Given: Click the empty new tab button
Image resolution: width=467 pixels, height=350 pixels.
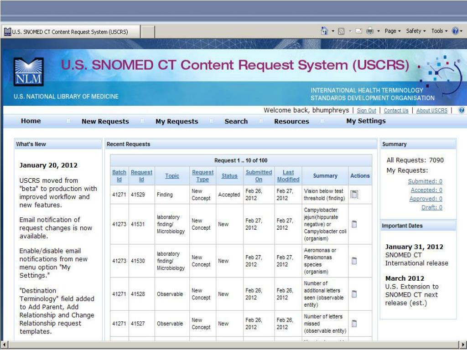Looking at the screenshot, I should pyautogui.click(x=147, y=32).
